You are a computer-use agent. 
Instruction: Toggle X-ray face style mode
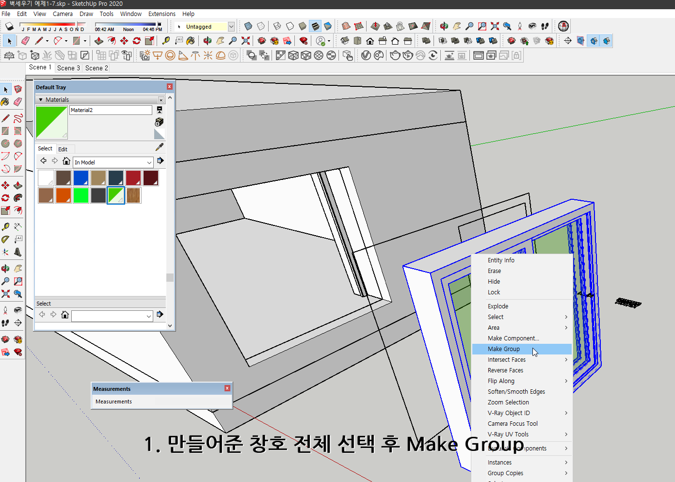248,26
